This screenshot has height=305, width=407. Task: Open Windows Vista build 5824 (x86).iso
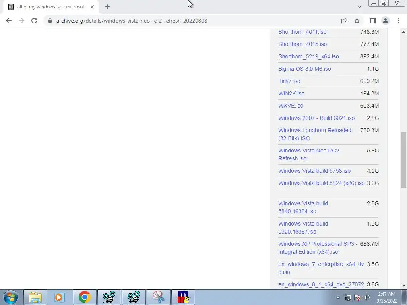pos(321,183)
